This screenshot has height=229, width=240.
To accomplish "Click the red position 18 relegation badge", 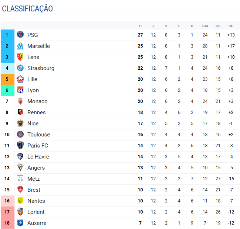I will coord(7,223).
